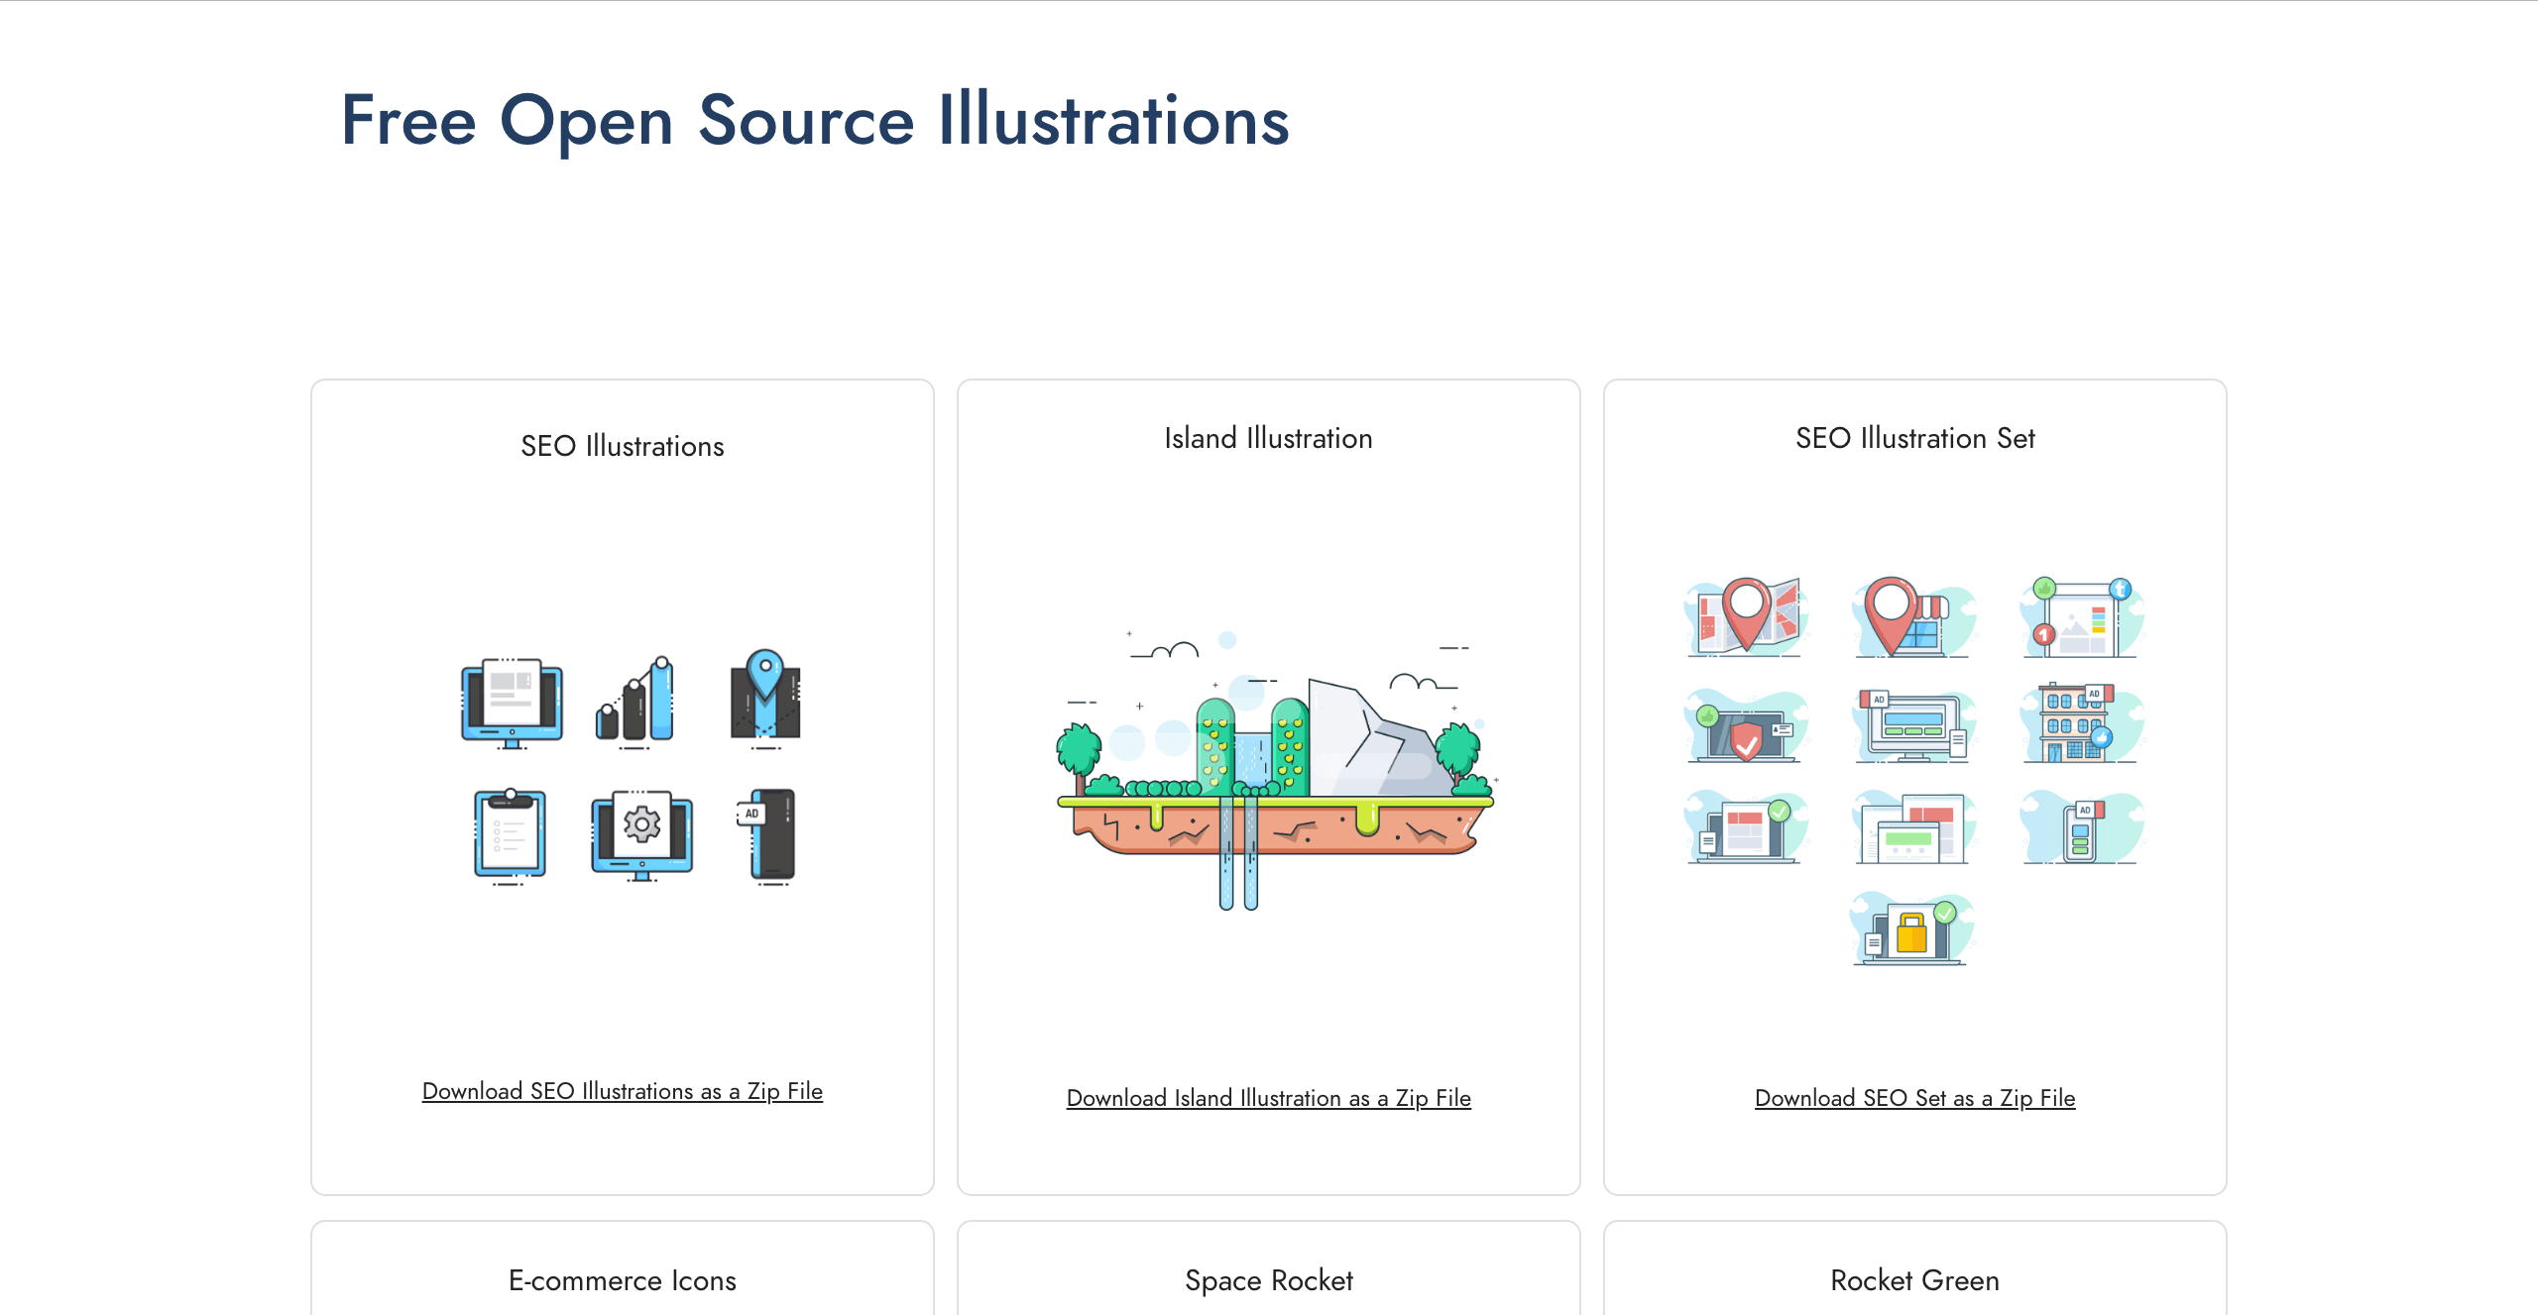The width and height of the screenshot is (2538, 1315).
Task: Click the desktop monitor AD banner icon
Action: click(x=1912, y=727)
